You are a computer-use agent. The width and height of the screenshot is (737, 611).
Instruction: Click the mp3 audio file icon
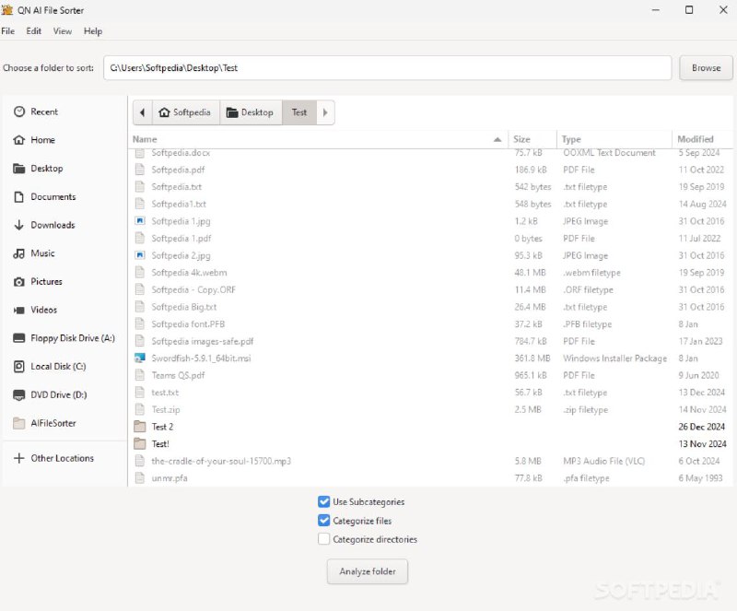coord(140,461)
